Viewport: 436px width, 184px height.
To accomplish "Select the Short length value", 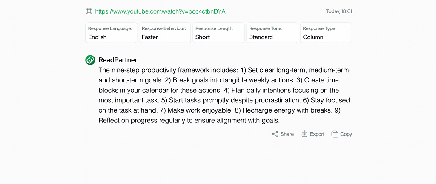I will pos(203,37).
